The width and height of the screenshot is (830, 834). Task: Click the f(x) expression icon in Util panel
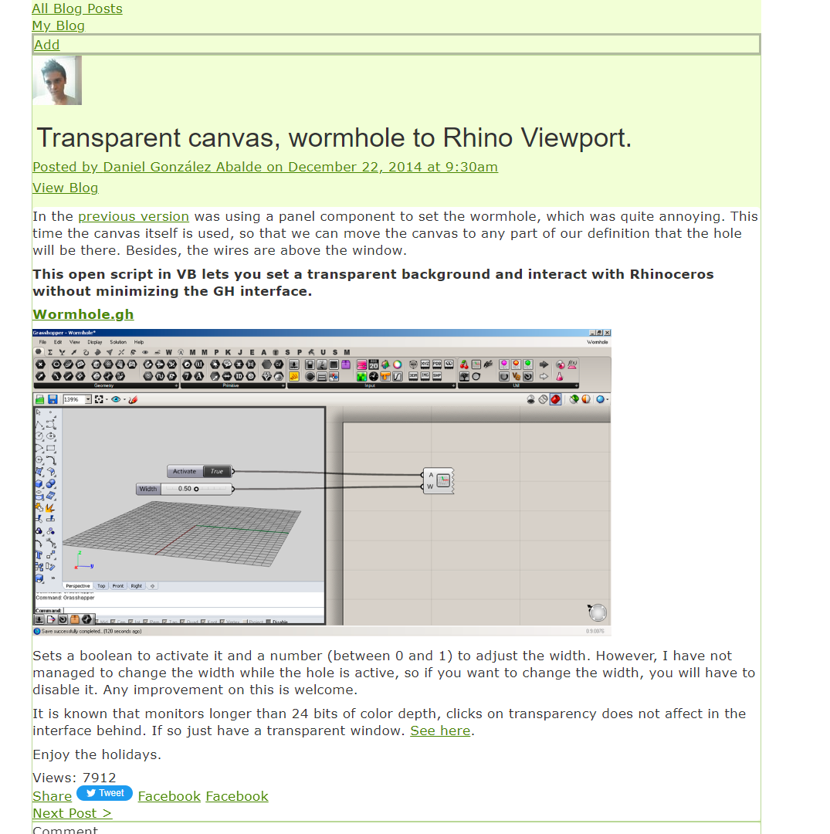coord(572,364)
